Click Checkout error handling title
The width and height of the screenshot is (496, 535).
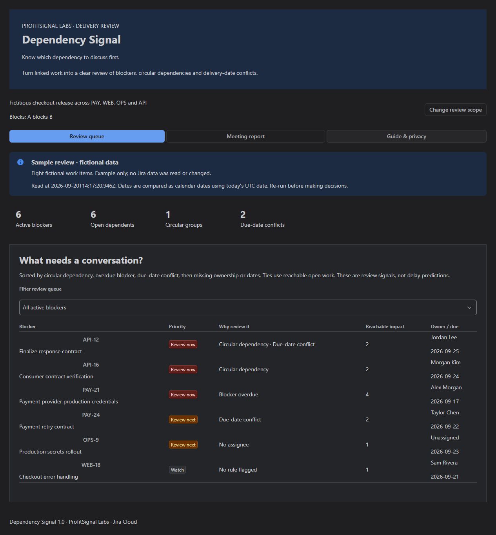point(49,477)
